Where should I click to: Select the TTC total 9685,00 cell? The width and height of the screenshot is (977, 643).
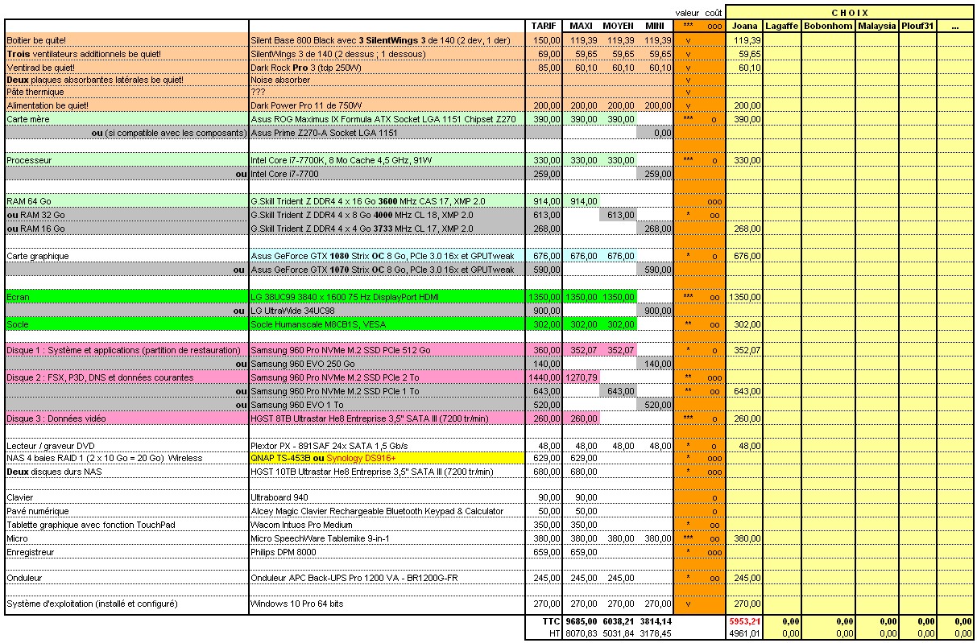pyautogui.click(x=581, y=621)
